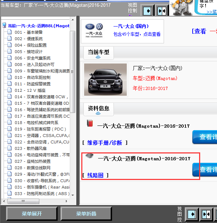This screenshot has height=223, width=217.
Task: Click 包含45个车型，点击查看 link
Action: pos(137,34)
